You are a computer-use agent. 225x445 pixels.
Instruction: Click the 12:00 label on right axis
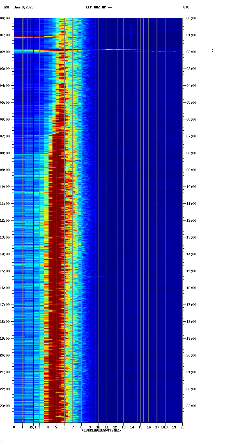point(191,221)
